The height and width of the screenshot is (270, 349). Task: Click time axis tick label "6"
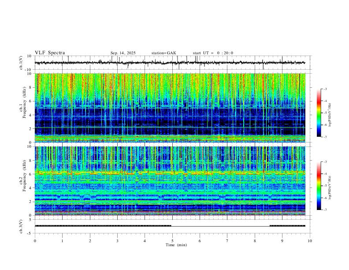click(x=200, y=241)
